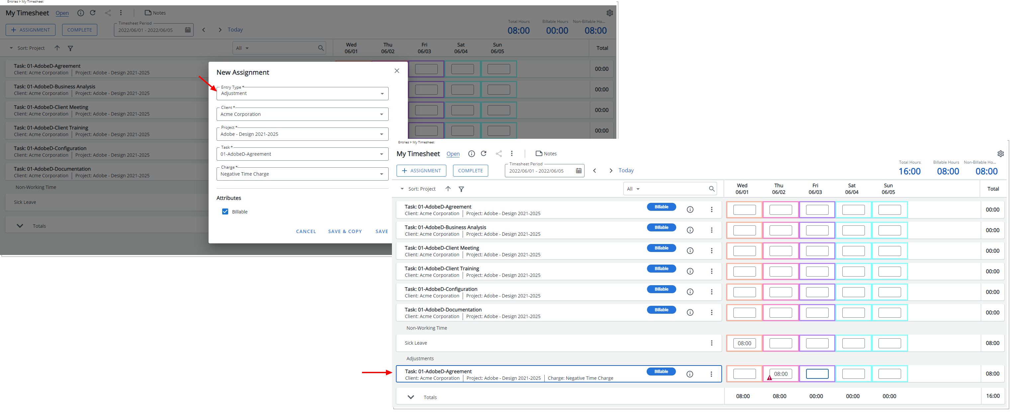
Task: Click Billable Hours 08:00 value in right timesheet
Action: point(948,171)
